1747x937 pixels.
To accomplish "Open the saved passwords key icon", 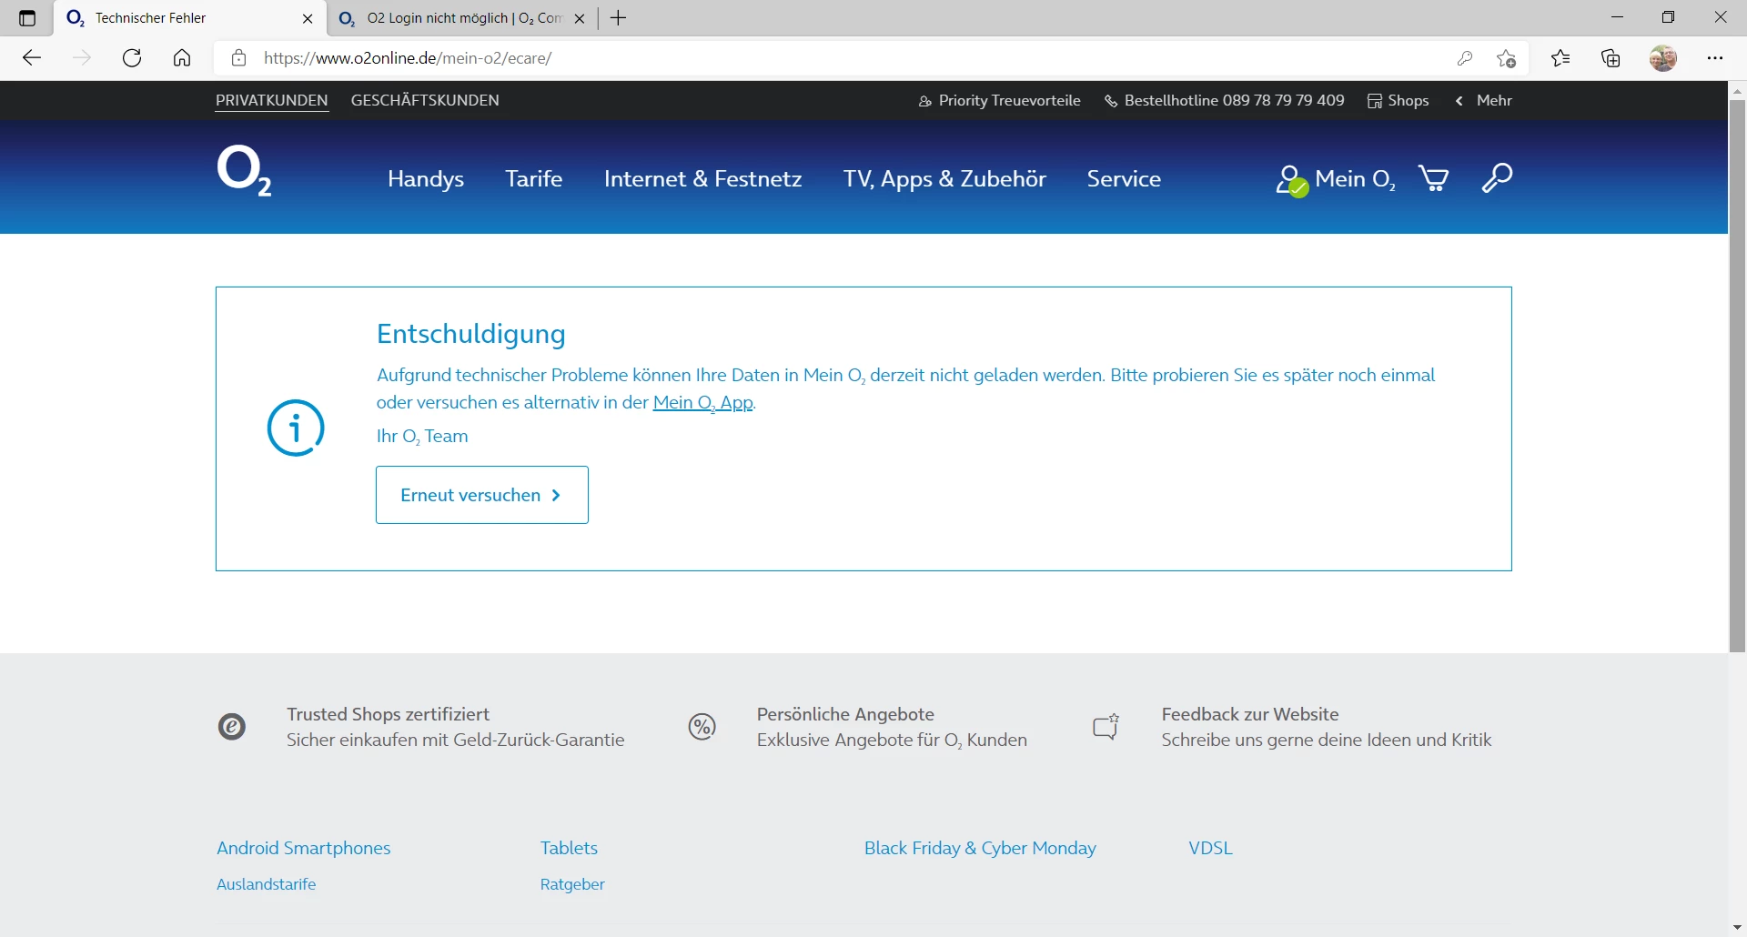I will tap(1465, 58).
